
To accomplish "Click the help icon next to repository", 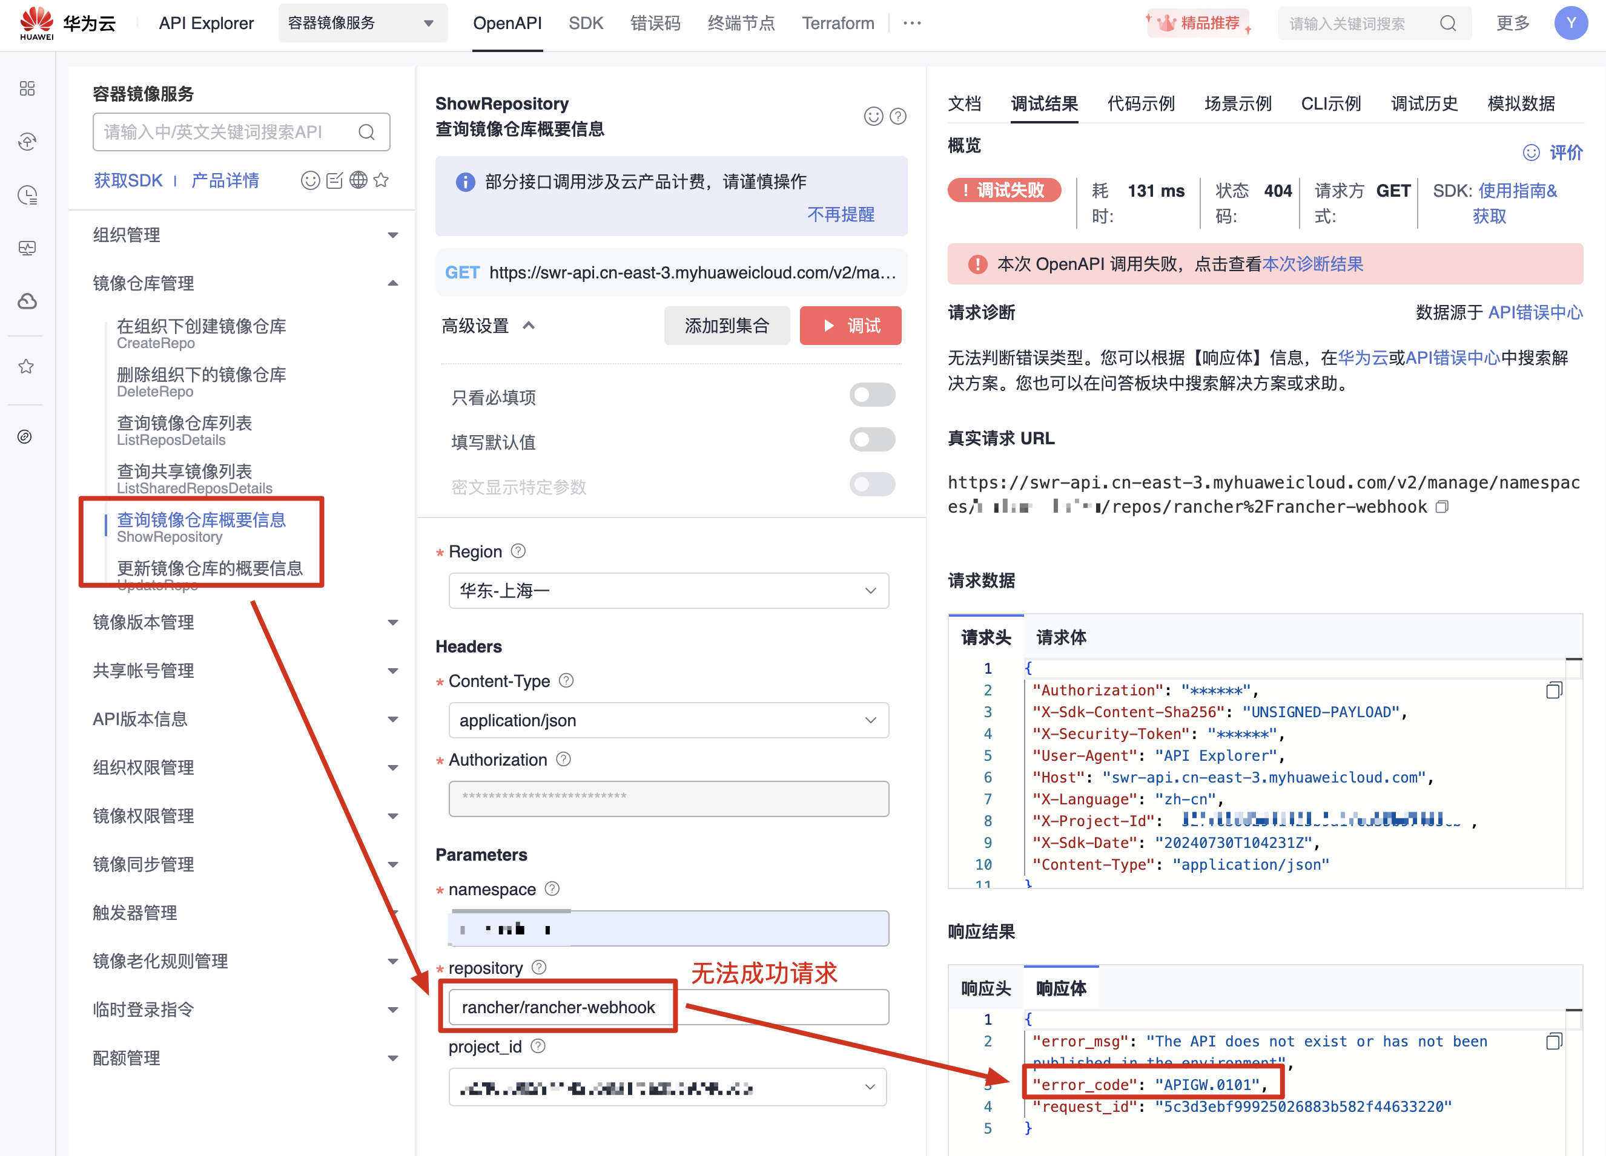I will point(539,967).
